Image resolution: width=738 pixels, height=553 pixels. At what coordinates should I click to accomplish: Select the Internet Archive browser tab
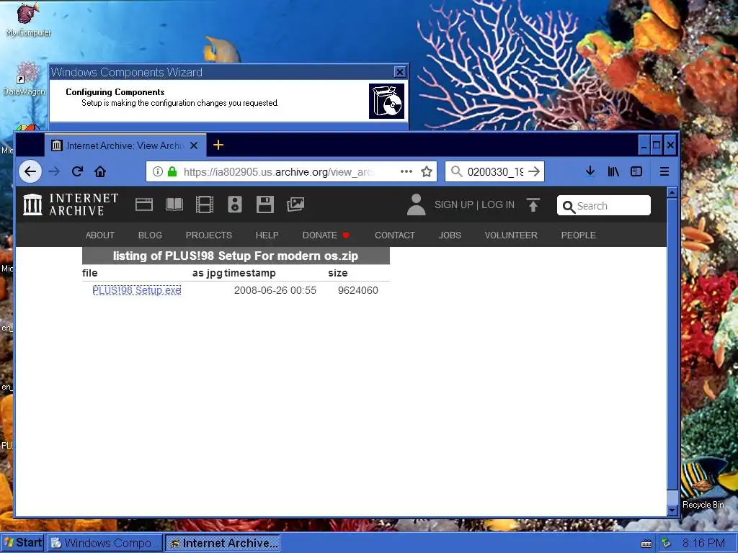125,145
